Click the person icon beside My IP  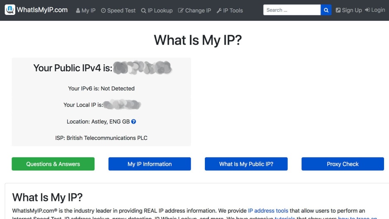(x=78, y=11)
